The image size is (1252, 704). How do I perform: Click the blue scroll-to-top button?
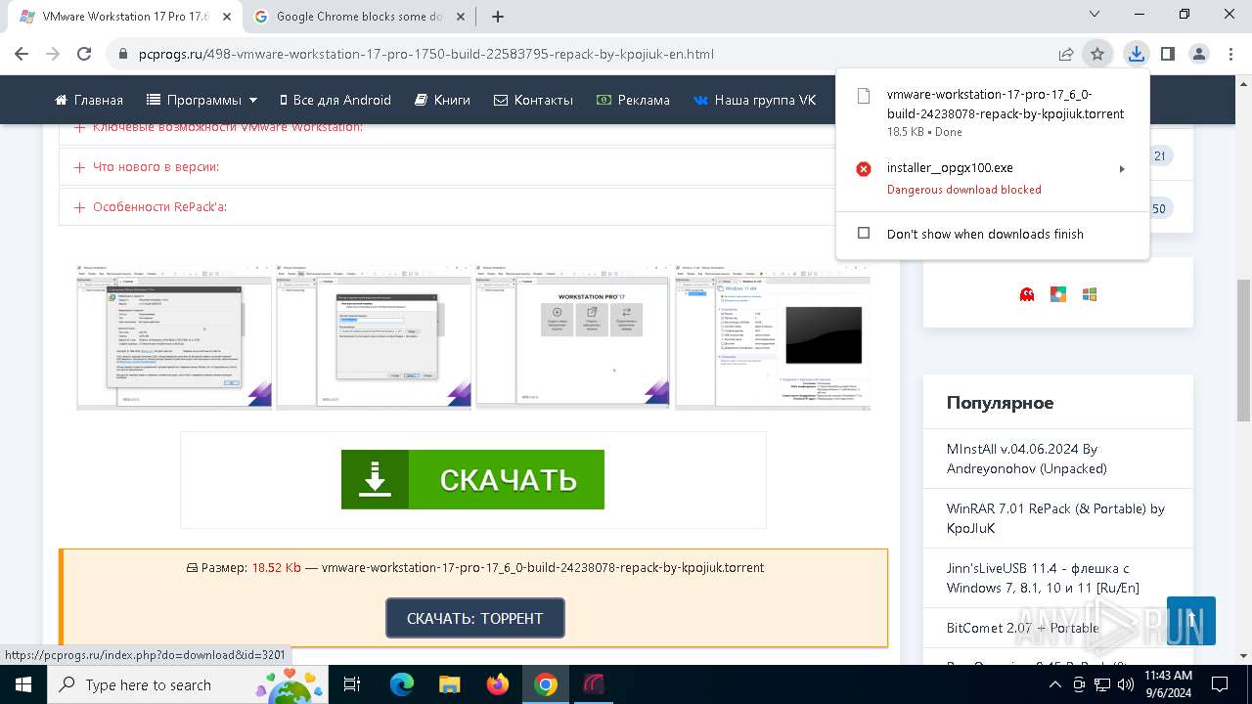1191,621
